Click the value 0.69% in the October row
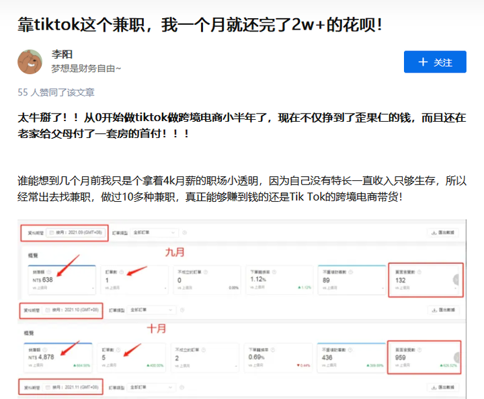 (257, 357)
